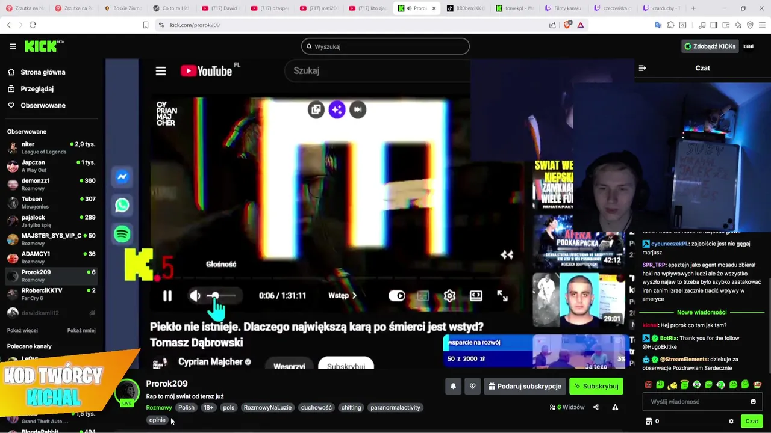The width and height of the screenshot is (771, 433).
Task: Click the WhatsApp icon in streamed sidebar
Action: tap(122, 205)
